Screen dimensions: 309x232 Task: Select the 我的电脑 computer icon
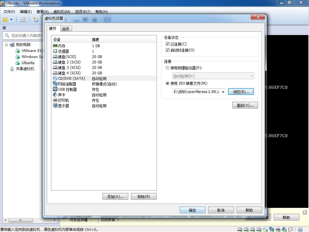click(x=12, y=45)
